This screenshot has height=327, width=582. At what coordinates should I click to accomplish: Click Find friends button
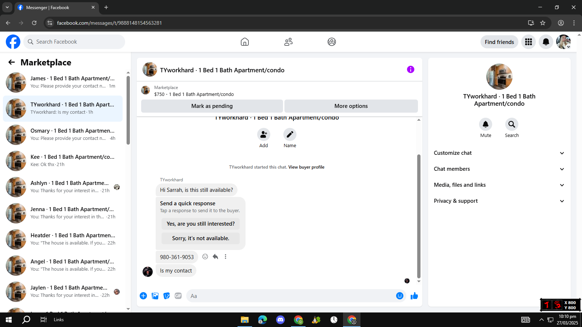point(499,42)
